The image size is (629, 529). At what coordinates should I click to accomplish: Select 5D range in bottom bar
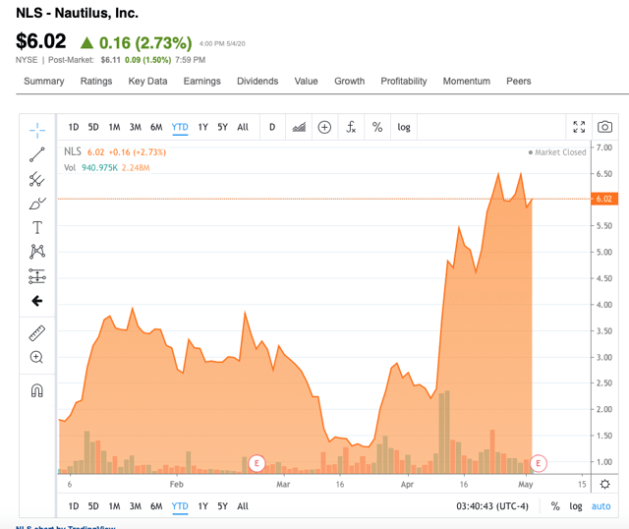[x=93, y=506]
